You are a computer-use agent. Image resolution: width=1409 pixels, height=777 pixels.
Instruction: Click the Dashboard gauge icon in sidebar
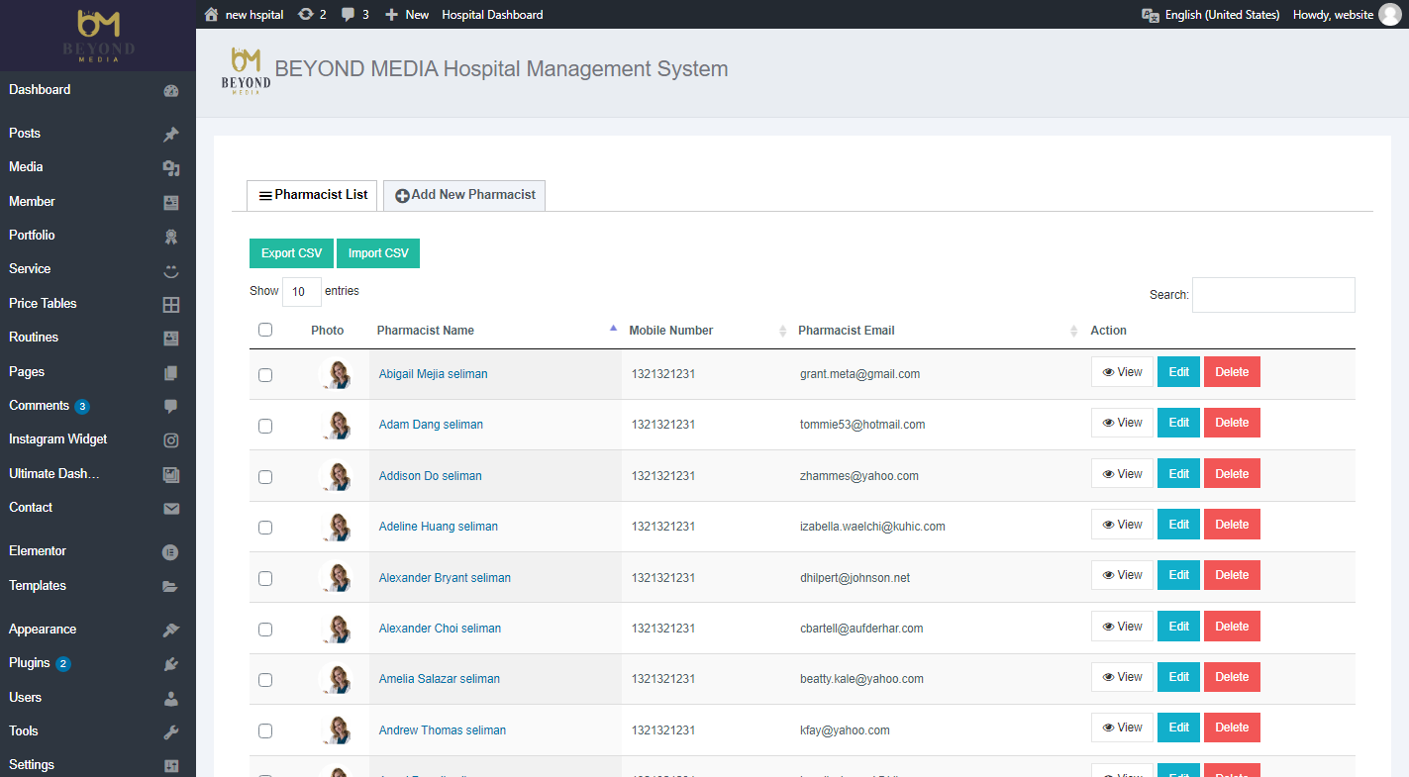[x=170, y=90]
